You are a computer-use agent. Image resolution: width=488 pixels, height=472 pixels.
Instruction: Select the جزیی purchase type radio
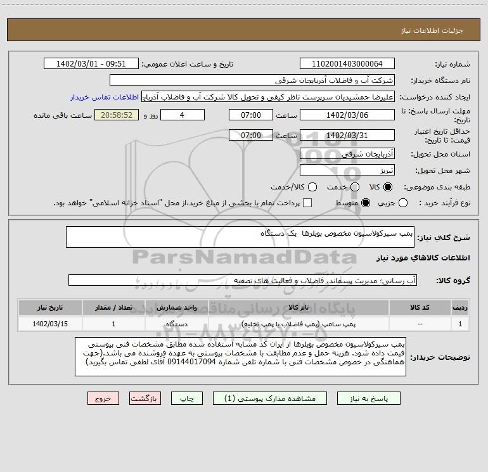(x=403, y=203)
